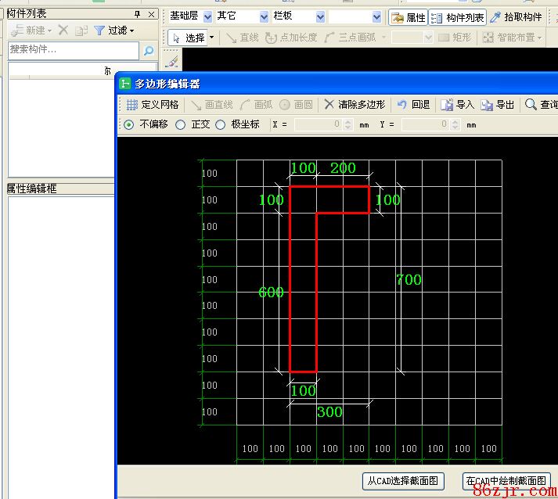Click 从CAD选择截面图 button
The width and height of the screenshot is (558, 499).
tap(403, 481)
